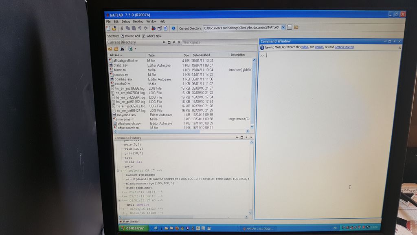Launch Simulink from the toolbar
This screenshot has height=235, width=417.
(x=154, y=28)
